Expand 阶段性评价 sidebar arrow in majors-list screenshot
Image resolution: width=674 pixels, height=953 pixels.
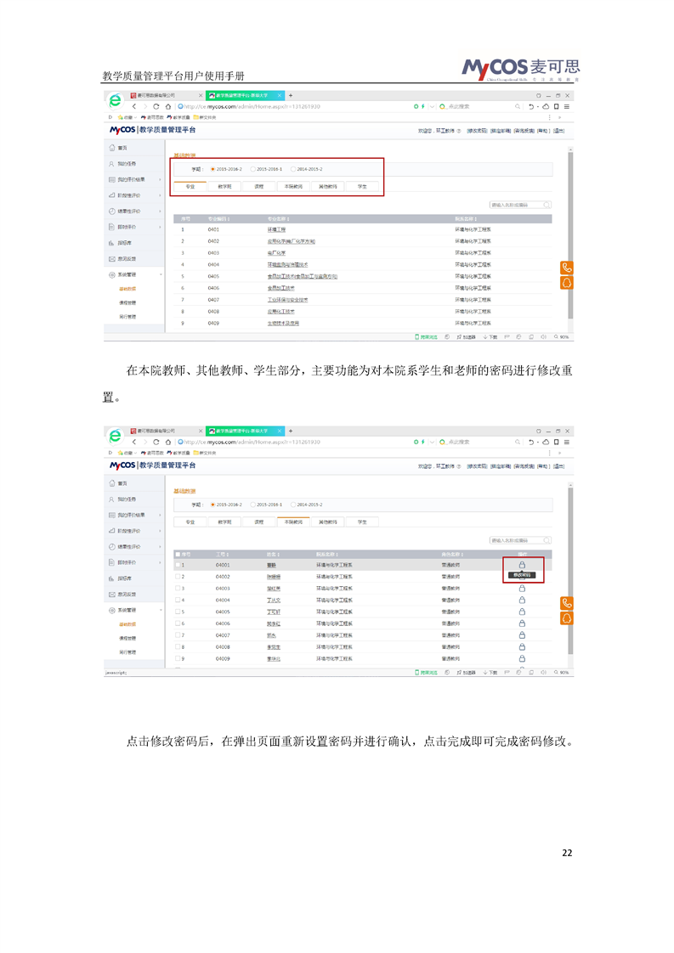pyautogui.click(x=161, y=195)
